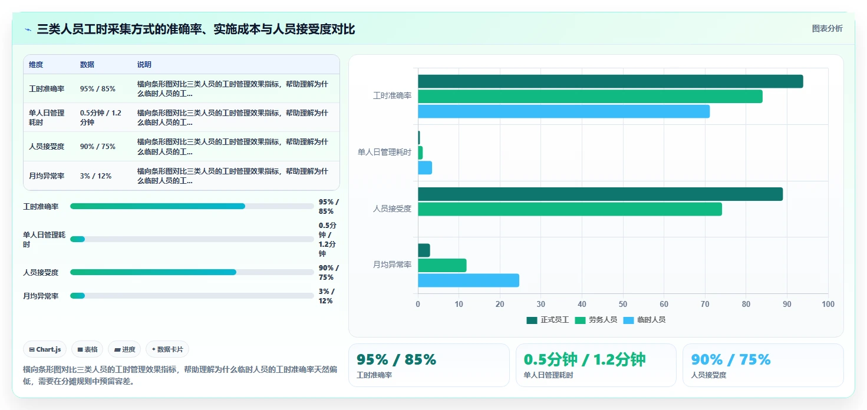
Task: Click the x-axis value 100
Action: [x=828, y=305]
